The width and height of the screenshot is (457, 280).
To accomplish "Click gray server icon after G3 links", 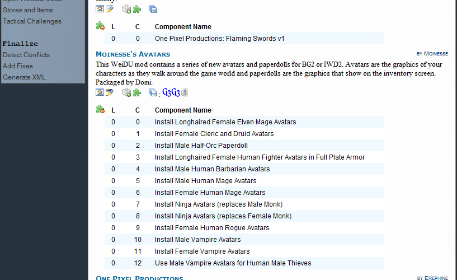I will click(184, 92).
